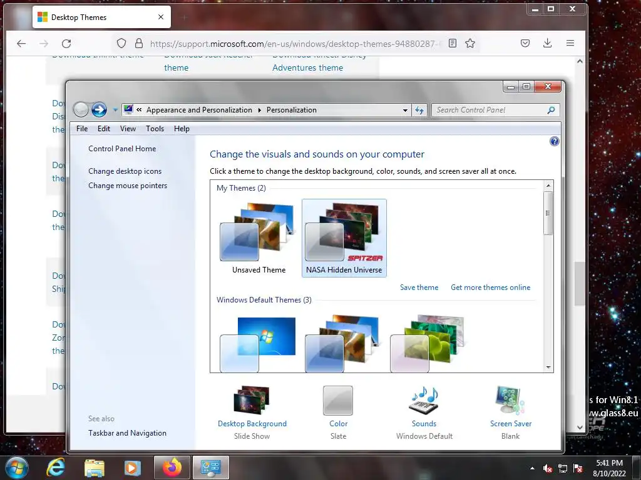Viewport: 641px width, 480px height.
Task: Show hidden system tray icons arrow
Action: pos(532,468)
